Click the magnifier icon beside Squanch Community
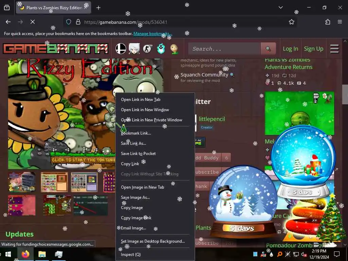Image resolution: width=348 pixels, height=261 pixels. 232,75
